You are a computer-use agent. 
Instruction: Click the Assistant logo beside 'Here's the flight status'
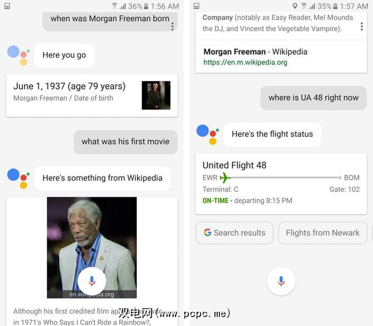(x=208, y=135)
